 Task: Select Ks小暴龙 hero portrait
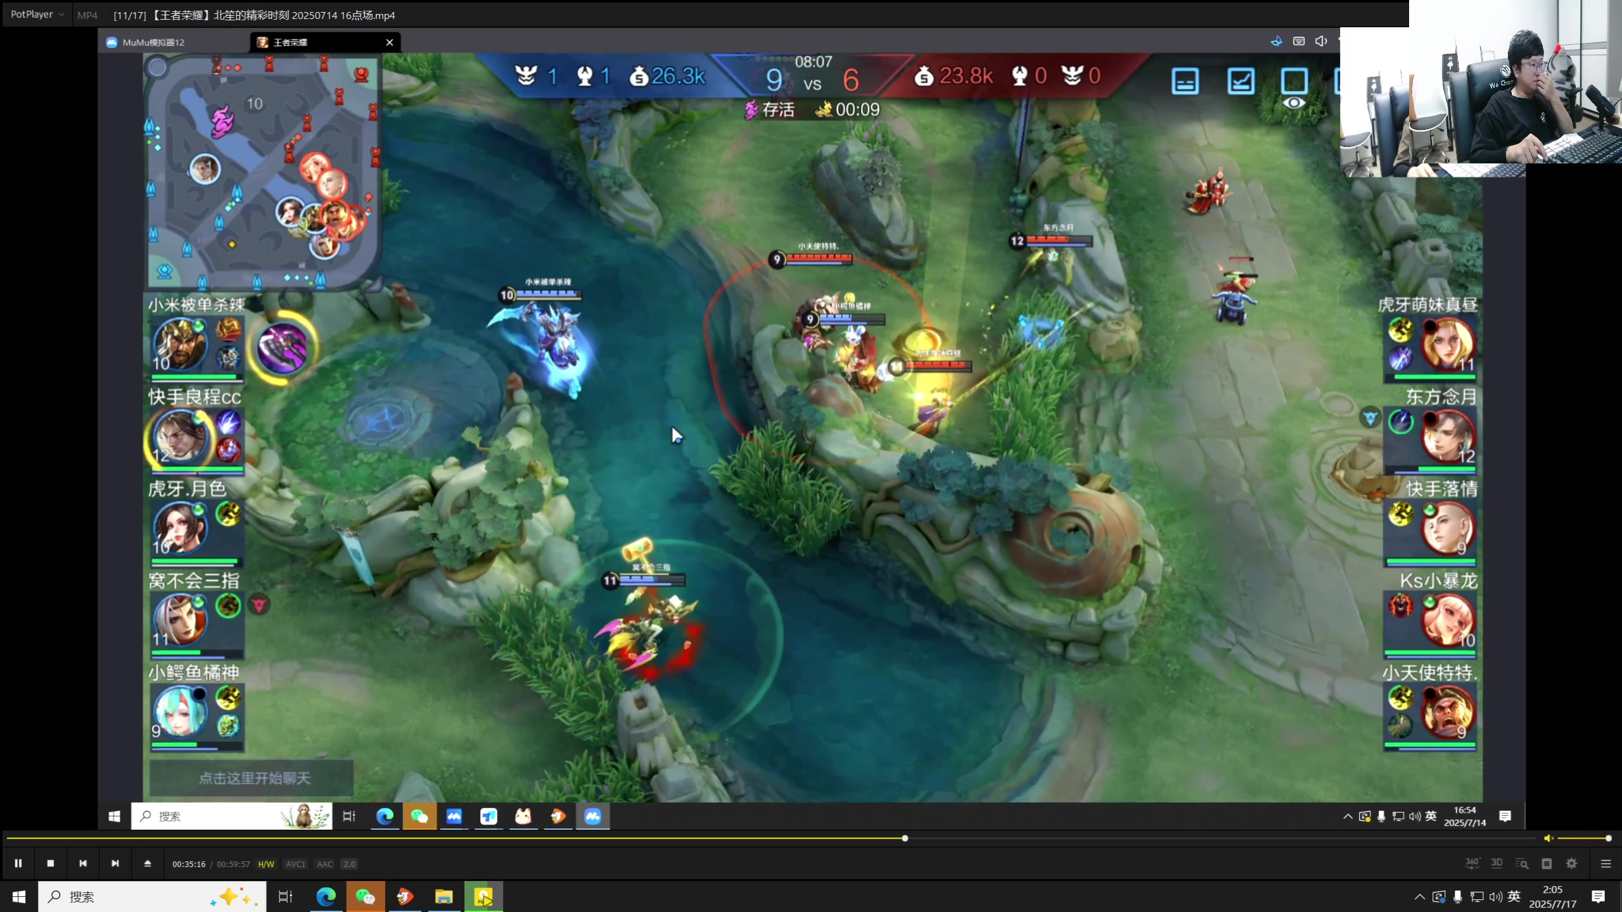(x=1448, y=621)
